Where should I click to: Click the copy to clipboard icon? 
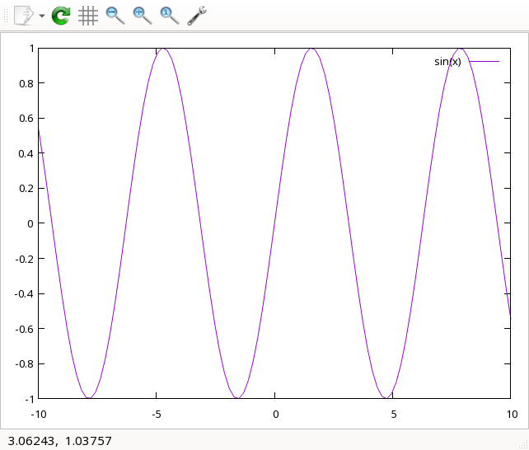pos(24,16)
